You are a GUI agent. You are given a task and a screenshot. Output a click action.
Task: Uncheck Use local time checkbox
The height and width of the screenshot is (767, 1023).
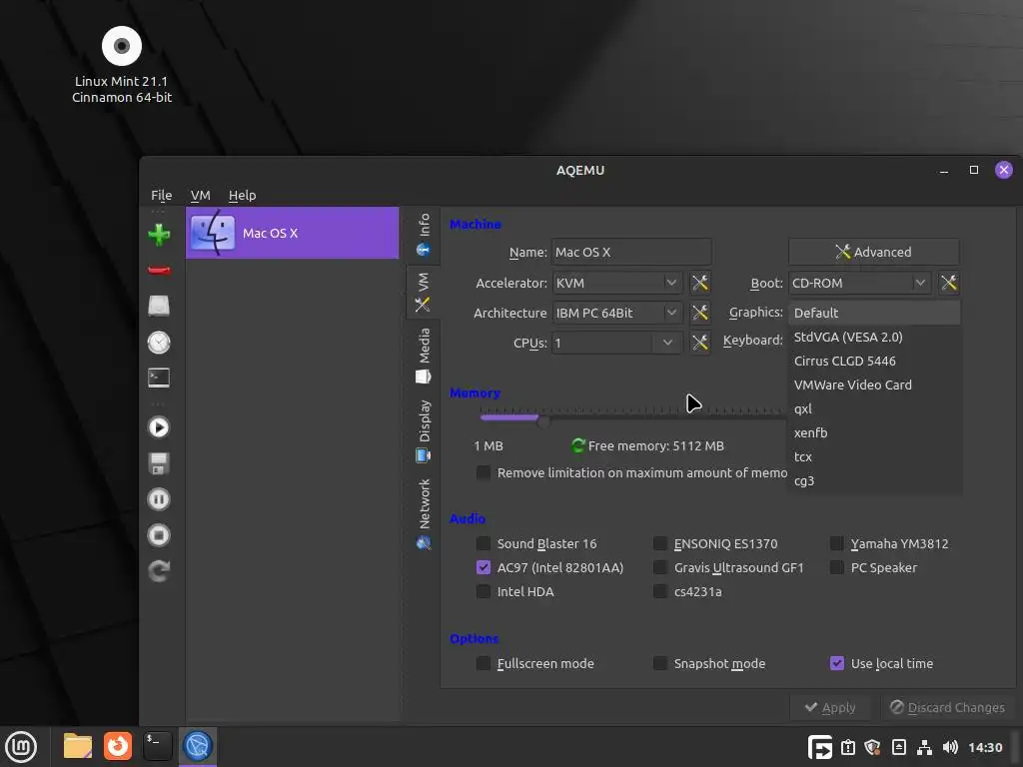pos(837,663)
